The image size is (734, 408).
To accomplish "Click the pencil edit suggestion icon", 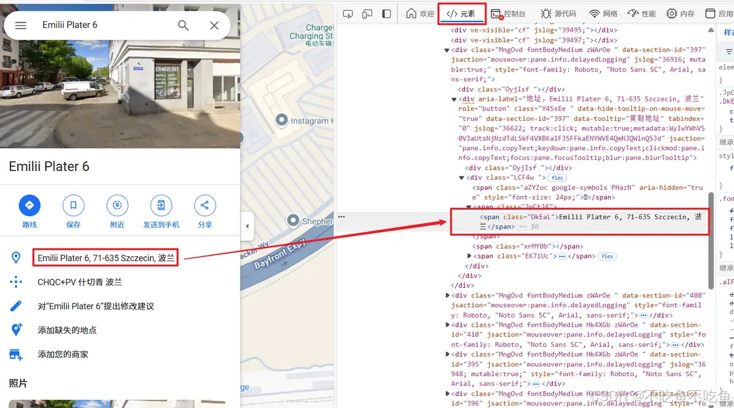I will tap(17, 306).
